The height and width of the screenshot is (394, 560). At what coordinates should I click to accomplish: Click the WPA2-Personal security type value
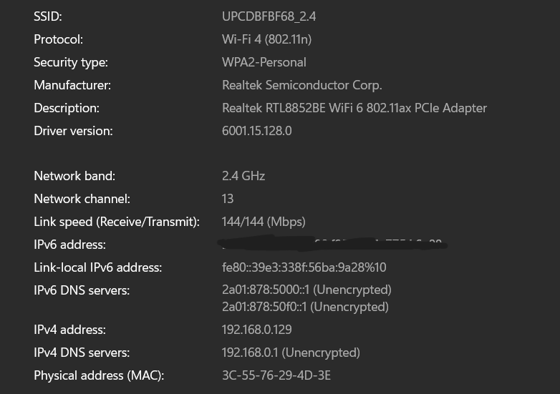click(x=264, y=62)
